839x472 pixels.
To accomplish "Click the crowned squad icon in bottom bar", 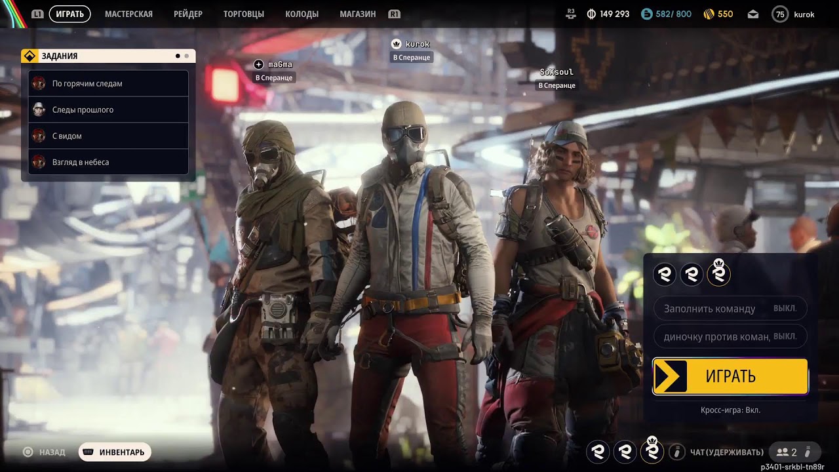I will tap(652, 450).
